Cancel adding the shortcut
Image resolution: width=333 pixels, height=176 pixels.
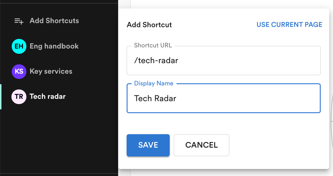coord(201,145)
